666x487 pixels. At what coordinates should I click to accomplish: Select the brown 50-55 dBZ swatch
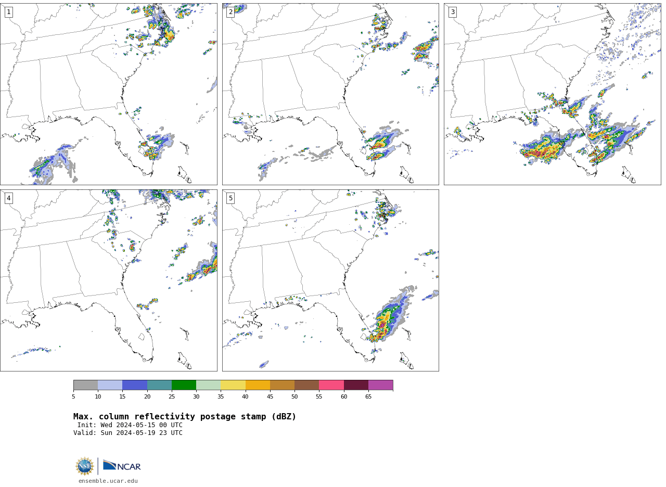pos(306,385)
